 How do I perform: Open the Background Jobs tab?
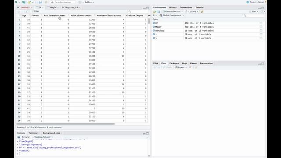pos(51,133)
